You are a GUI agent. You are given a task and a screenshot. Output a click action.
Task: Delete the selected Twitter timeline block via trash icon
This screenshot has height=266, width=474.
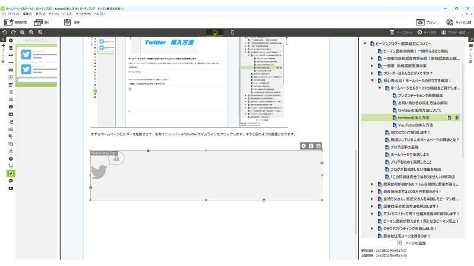[318, 146]
